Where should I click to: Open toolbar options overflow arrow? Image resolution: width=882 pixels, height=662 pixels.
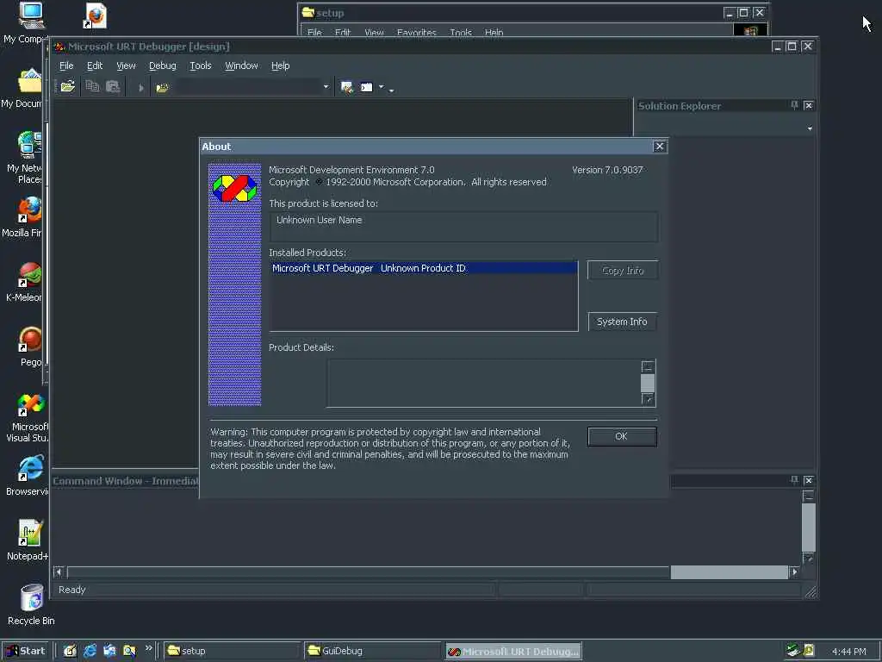tap(392, 90)
